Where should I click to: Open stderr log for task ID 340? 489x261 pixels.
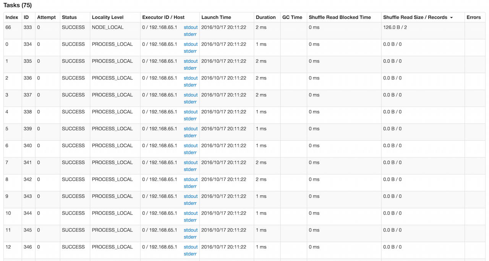190,152
